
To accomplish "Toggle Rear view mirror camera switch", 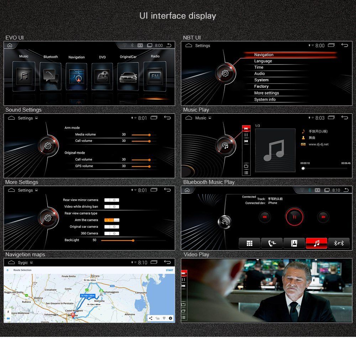I will coord(112,200).
